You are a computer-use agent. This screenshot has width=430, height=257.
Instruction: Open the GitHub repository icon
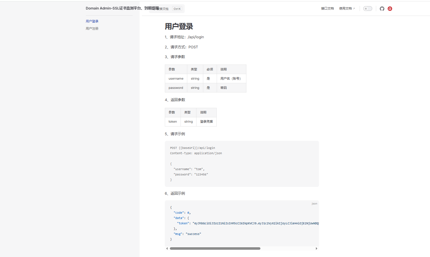(x=382, y=9)
